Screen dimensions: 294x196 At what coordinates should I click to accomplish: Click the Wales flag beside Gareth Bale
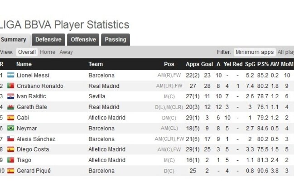click(x=11, y=107)
